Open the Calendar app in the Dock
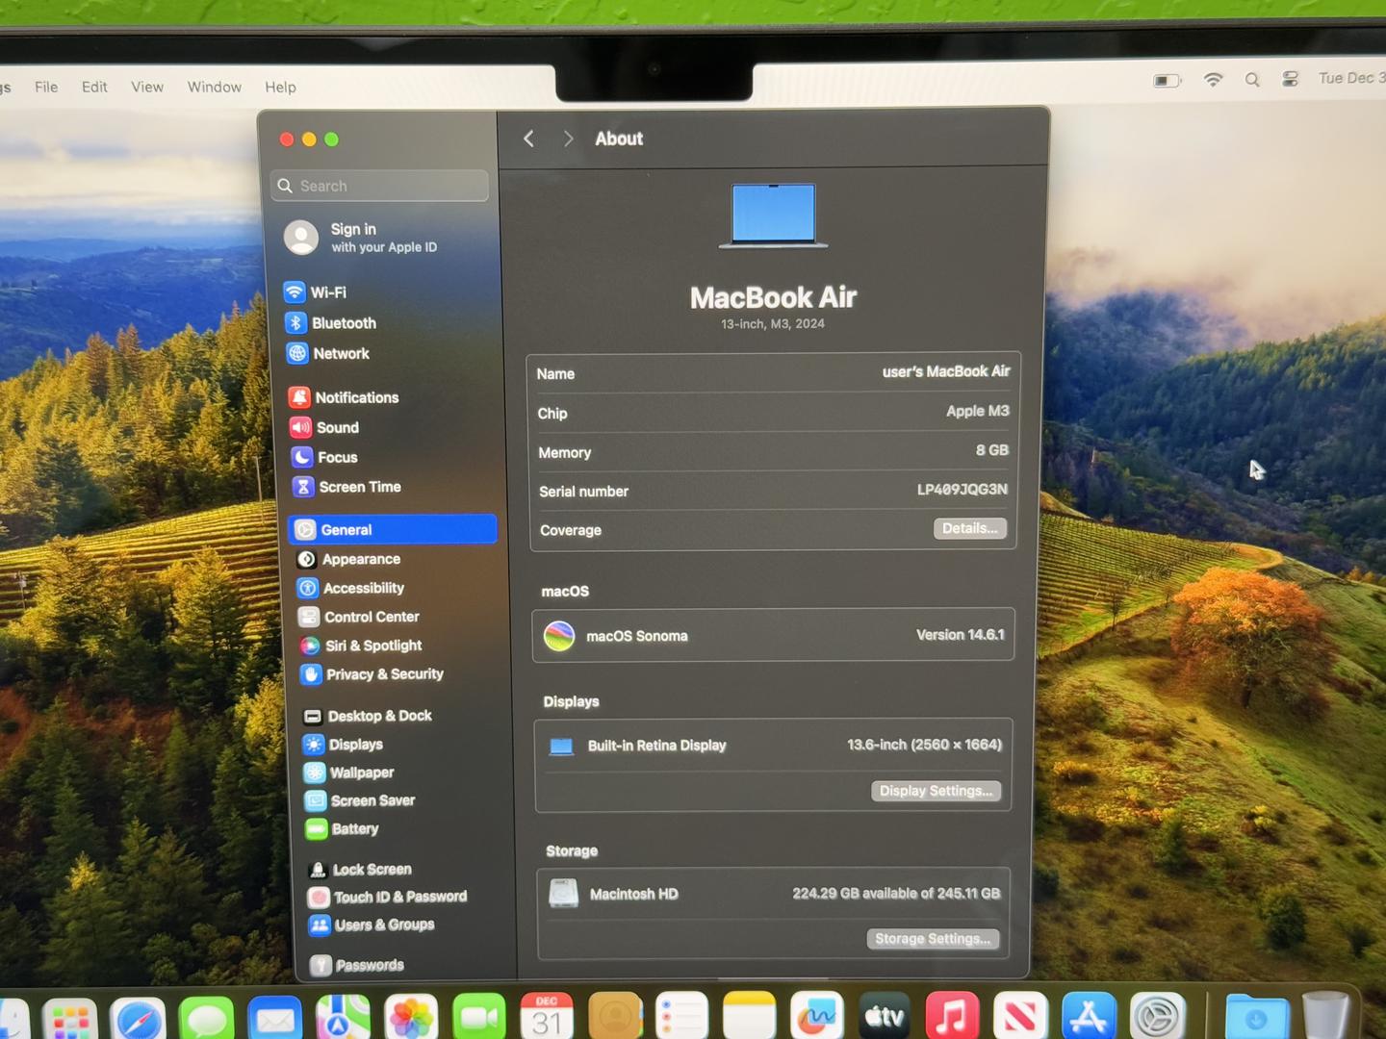The width and height of the screenshot is (1386, 1039). 547,1016
